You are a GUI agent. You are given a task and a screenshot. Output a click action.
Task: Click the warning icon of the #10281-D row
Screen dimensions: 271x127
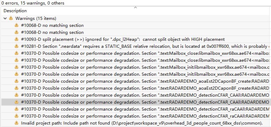click(17, 46)
